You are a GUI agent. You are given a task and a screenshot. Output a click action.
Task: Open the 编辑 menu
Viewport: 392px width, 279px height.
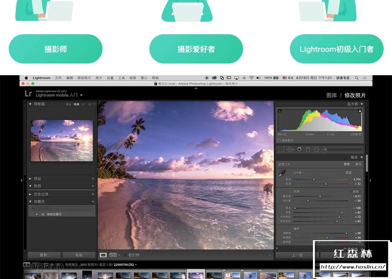pyautogui.click(x=69, y=78)
